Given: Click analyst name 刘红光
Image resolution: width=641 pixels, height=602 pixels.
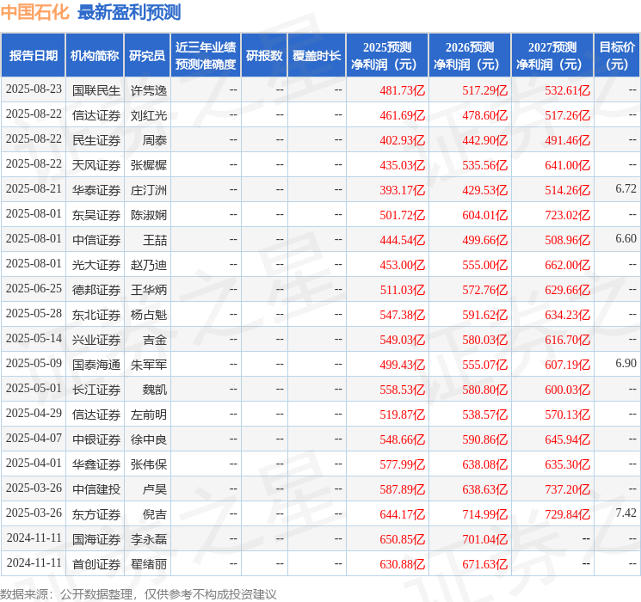Looking at the screenshot, I should click(x=149, y=115).
